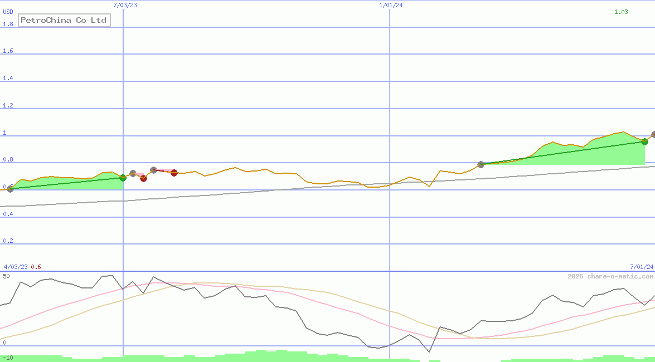Viewport: 655px width, 362px height.
Task: Click the green shaded profit region
Action: (557, 153)
